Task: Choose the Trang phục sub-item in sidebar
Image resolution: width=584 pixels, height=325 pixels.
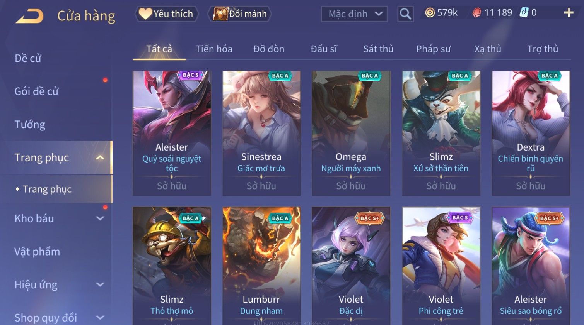Action: pos(47,189)
